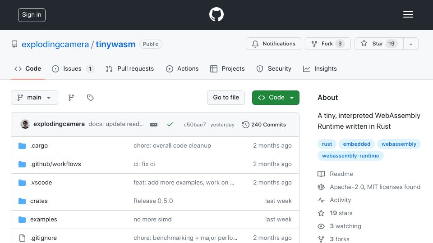View the 3 forks link

coord(340,239)
